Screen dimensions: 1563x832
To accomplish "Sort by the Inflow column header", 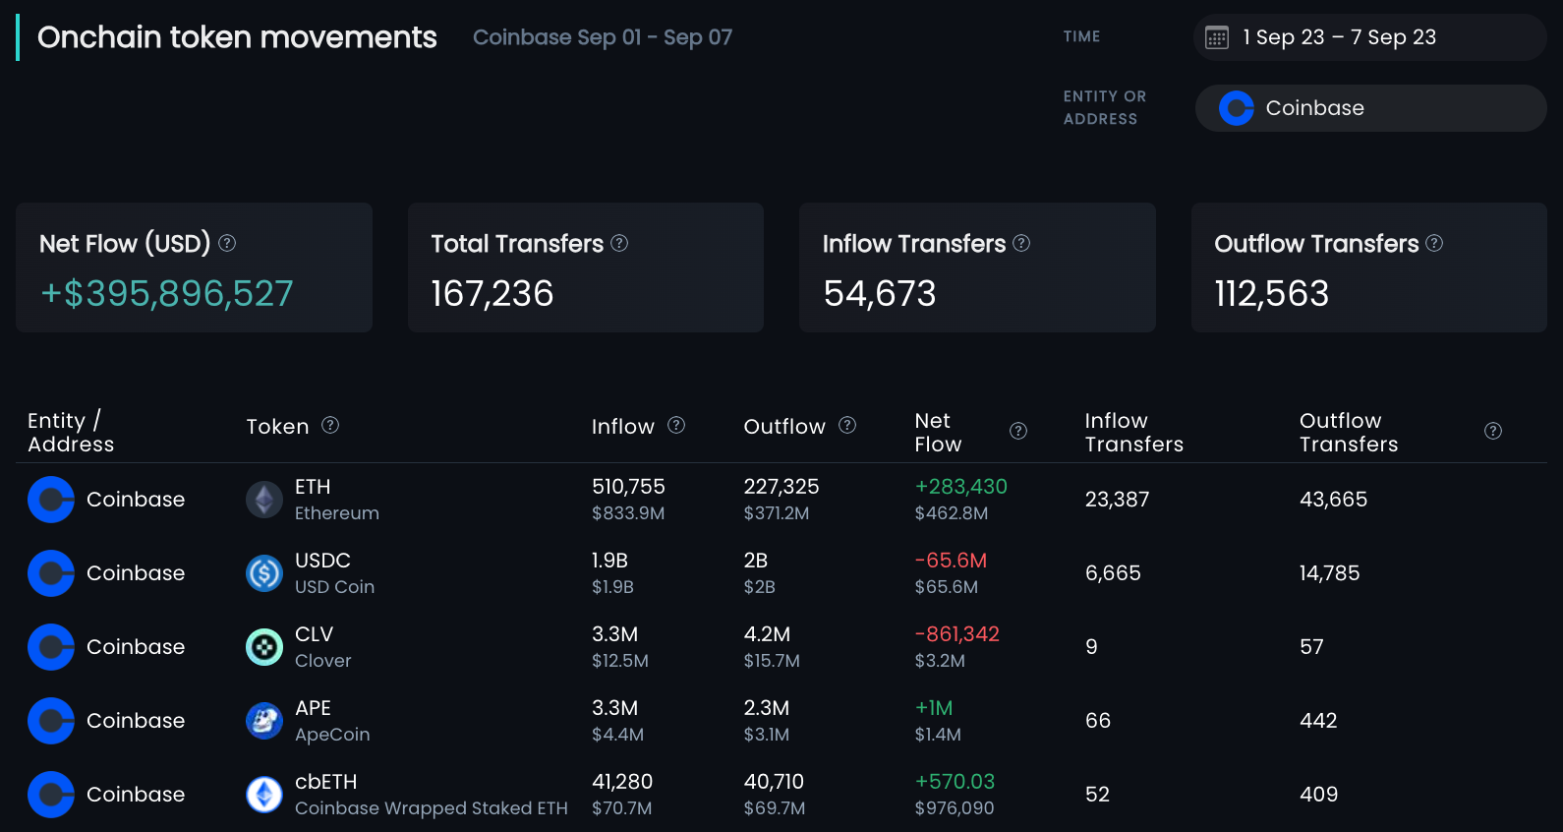I will tap(623, 426).
